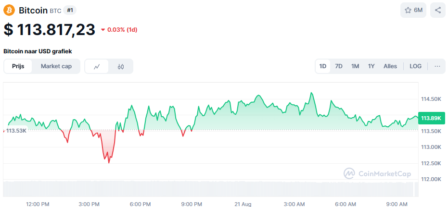
Task: Choose the 1M time range
Action: click(x=355, y=66)
